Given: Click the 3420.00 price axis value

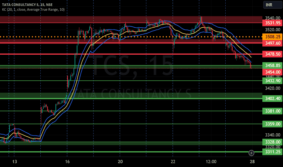Looking at the screenshot, I should [273, 88].
